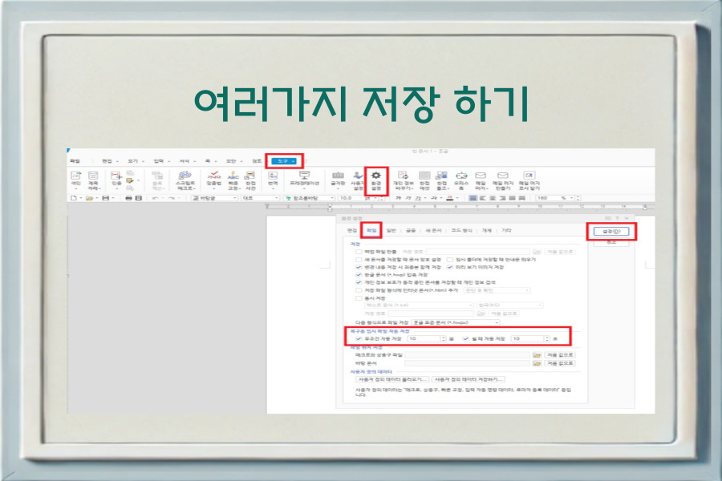
Task: Toggle 임시 폴더에 저장할 때 안내문 띄우기 checkbox
Action: (x=450, y=260)
